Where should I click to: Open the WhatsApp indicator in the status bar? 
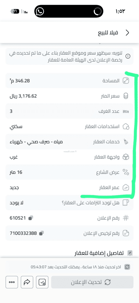click(40, 11)
